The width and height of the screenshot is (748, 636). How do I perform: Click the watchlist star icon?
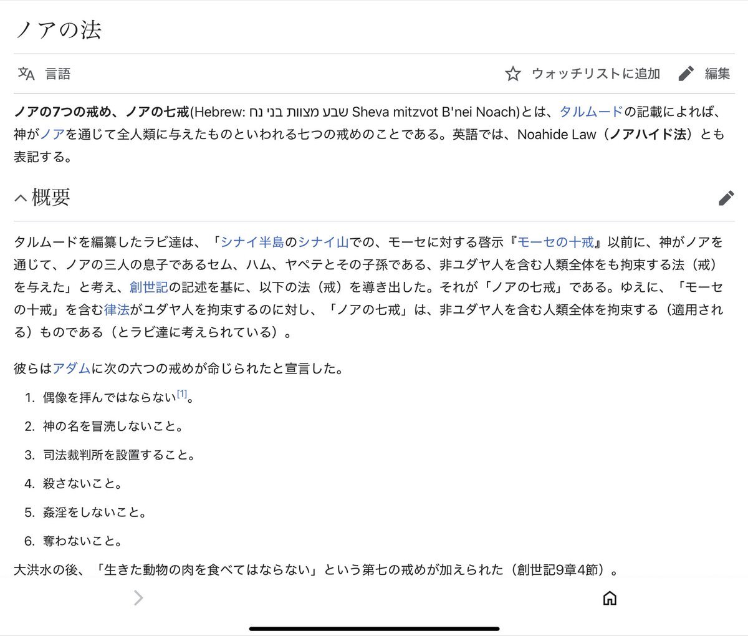click(512, 74)
